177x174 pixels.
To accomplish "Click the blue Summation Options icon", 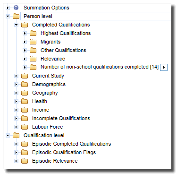I will click(x=16, y=8).
